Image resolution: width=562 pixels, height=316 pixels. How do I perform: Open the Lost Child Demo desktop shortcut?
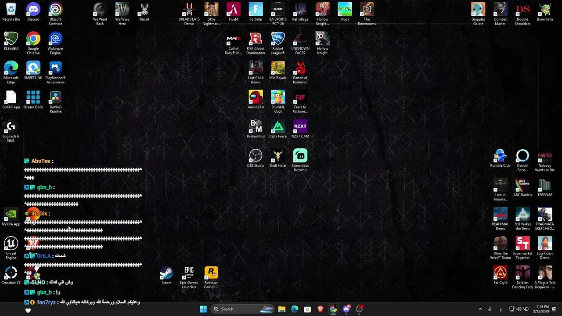[x=256, y=72]
